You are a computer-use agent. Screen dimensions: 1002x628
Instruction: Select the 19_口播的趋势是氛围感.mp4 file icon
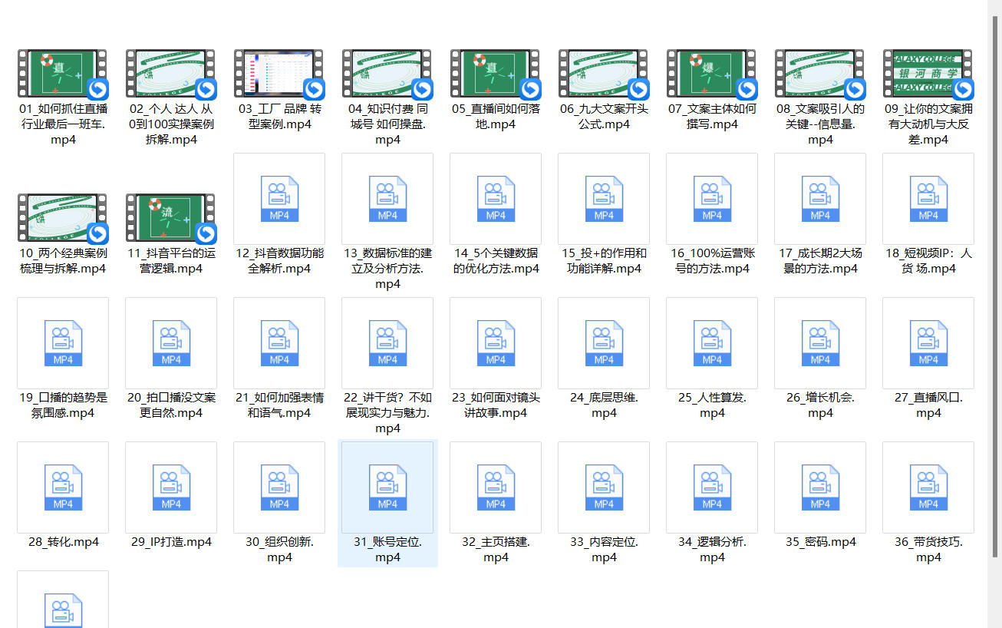(63, 343)
